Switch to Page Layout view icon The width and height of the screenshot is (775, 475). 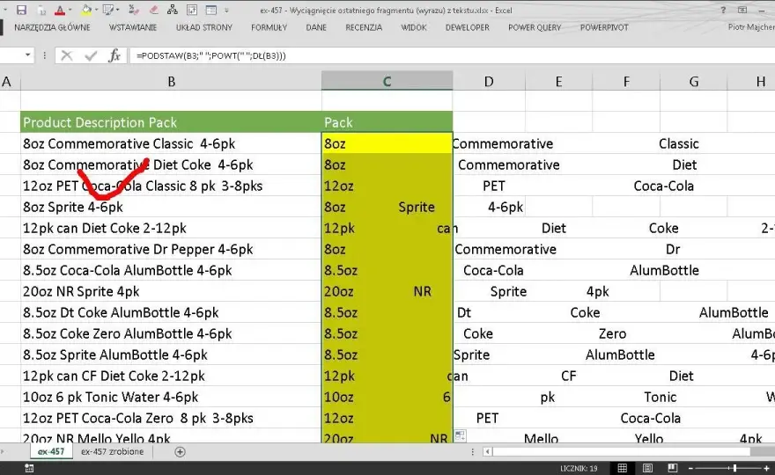(647, 468)
